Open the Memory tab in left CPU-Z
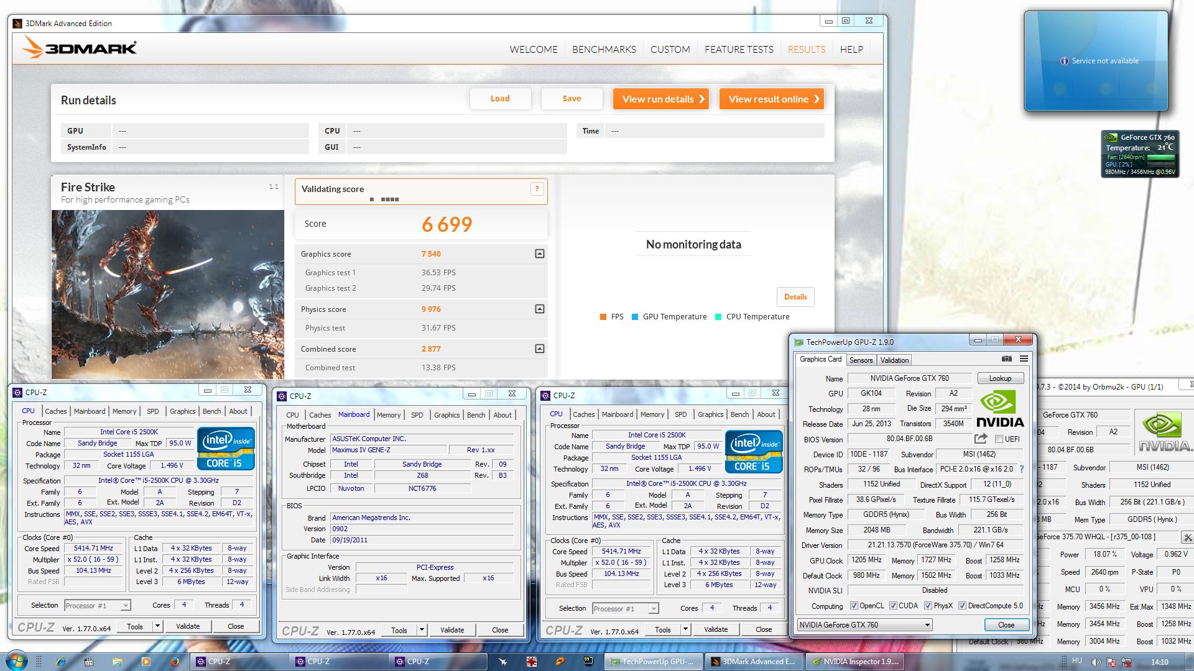This screenshot has height=671, width=1194. pos(124,411)
